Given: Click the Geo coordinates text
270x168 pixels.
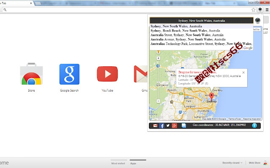Looking at the screenshot, I should pos(219,125).
